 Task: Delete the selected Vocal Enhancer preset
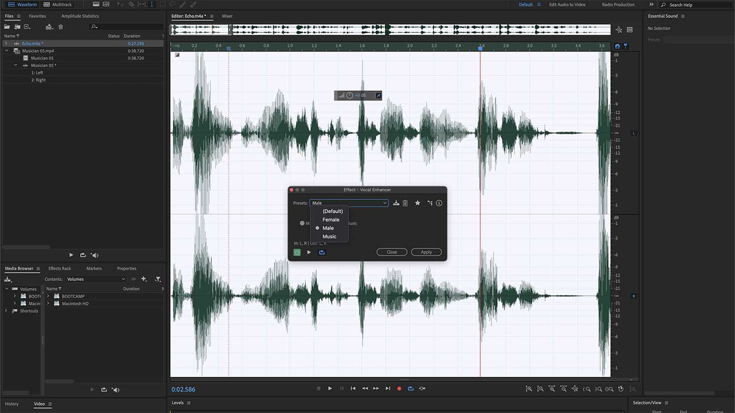[407, 202]
